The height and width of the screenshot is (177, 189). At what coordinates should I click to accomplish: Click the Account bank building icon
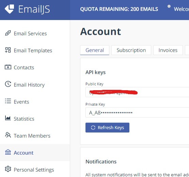8,152
